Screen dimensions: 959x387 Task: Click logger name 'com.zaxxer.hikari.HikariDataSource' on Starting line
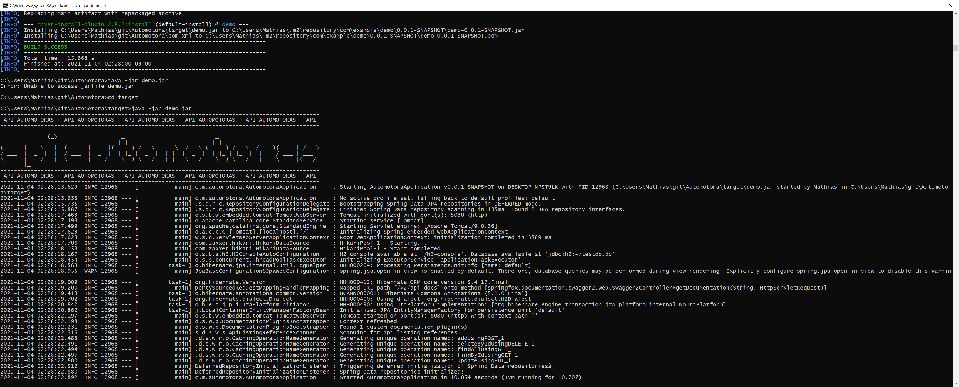[252, 243]
